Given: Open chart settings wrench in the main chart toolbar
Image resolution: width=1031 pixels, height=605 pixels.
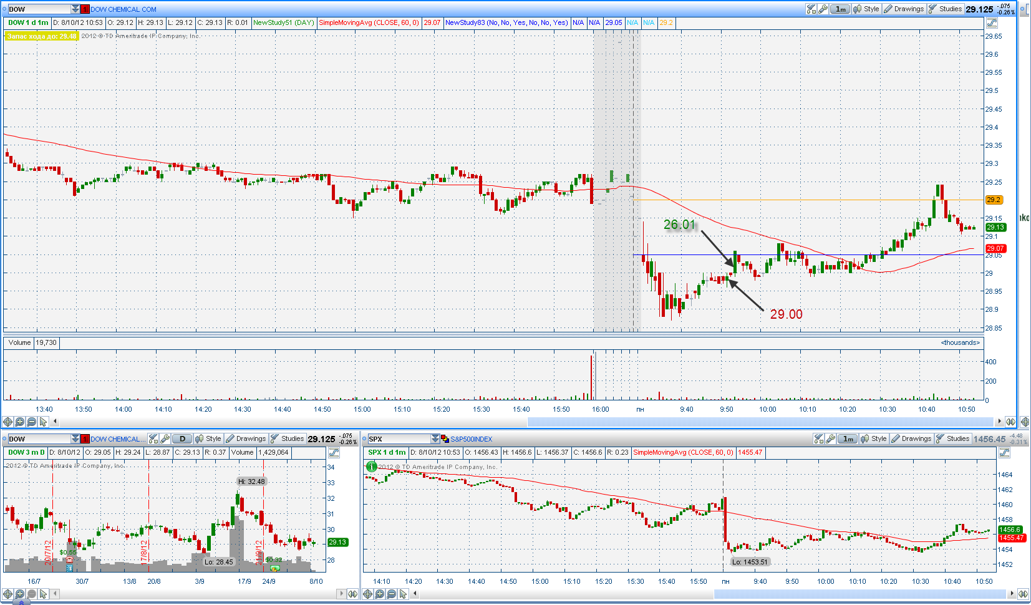Looking at the screenshot, I should click(823, 9).
